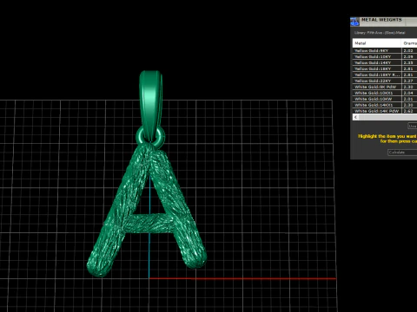Click the Metal Weights panel icon
Screen dimensions: 417x312
tap(354, 22)
